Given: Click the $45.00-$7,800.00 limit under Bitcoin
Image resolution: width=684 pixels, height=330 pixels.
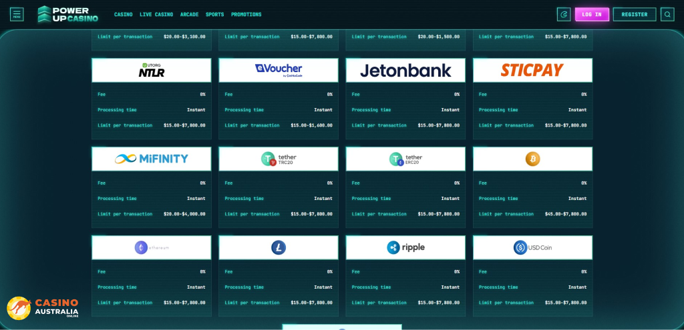Looking at the screenshot, I should pos(566,214).
